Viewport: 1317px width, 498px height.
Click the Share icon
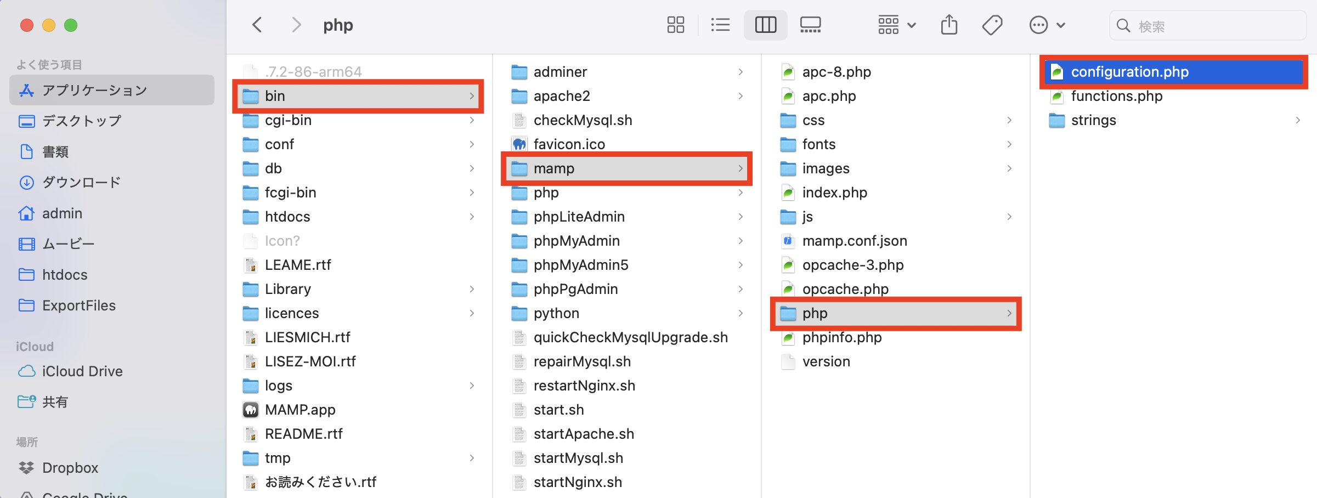(x=949, y=25)
